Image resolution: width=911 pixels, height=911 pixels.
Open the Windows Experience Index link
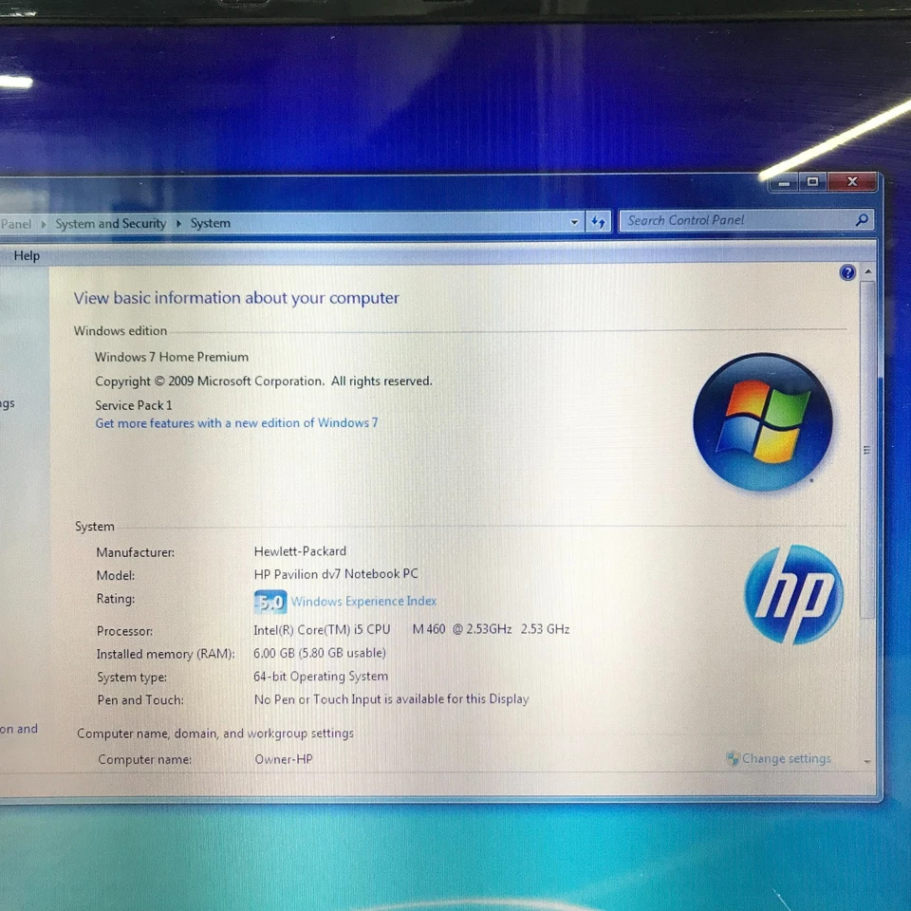coord(363,601)
